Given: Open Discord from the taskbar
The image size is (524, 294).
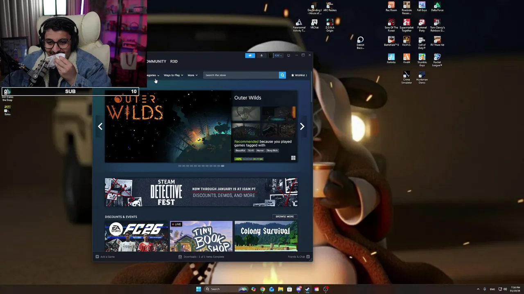Looking at the screenshot, I should 298,289.
